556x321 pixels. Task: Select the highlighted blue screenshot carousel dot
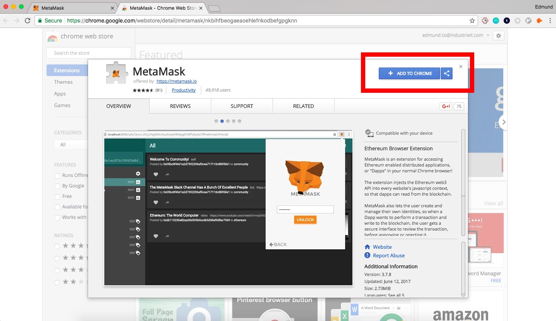[222, 121]
